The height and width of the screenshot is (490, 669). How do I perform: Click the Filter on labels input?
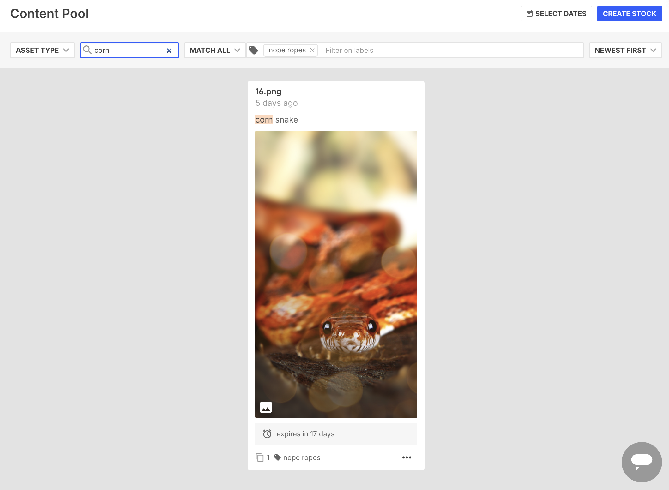pyautogui.click(x=452, y=50)
